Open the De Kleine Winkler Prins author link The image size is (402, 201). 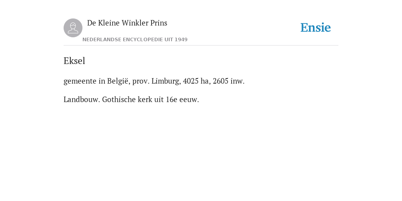[127, 23]
